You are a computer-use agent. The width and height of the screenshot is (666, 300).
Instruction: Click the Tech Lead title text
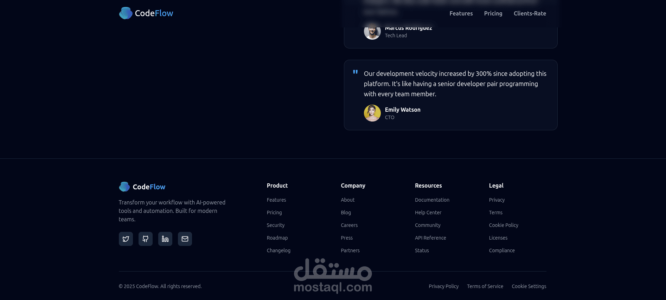396,35
